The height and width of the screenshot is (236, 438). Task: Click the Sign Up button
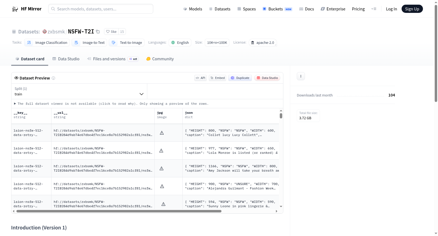click(x=412, y=9)
